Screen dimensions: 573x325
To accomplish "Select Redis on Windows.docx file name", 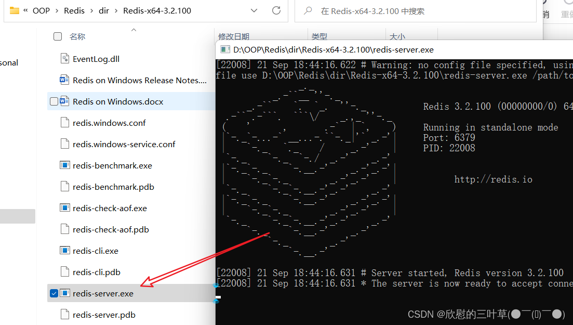I will click(x=118, y=101).
